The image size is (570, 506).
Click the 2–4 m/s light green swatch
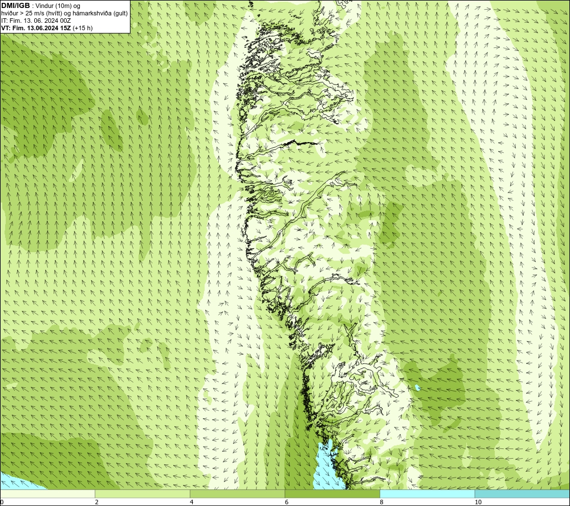pos(142,493)
